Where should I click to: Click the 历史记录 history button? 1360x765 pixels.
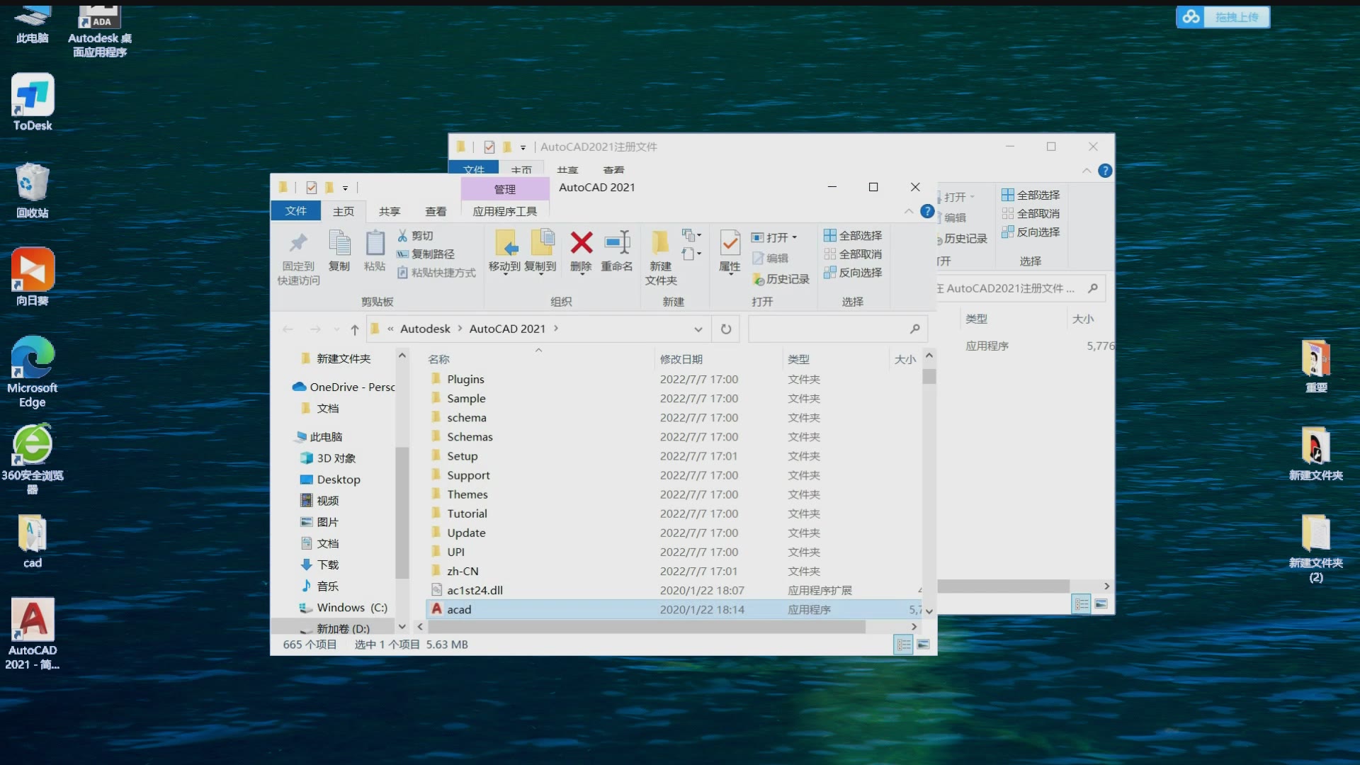[781, 279]
